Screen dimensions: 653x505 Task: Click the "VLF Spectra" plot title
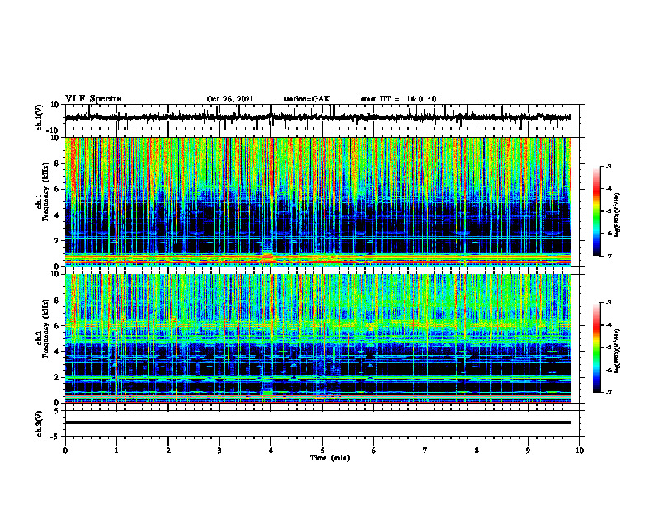pos(93,99)
